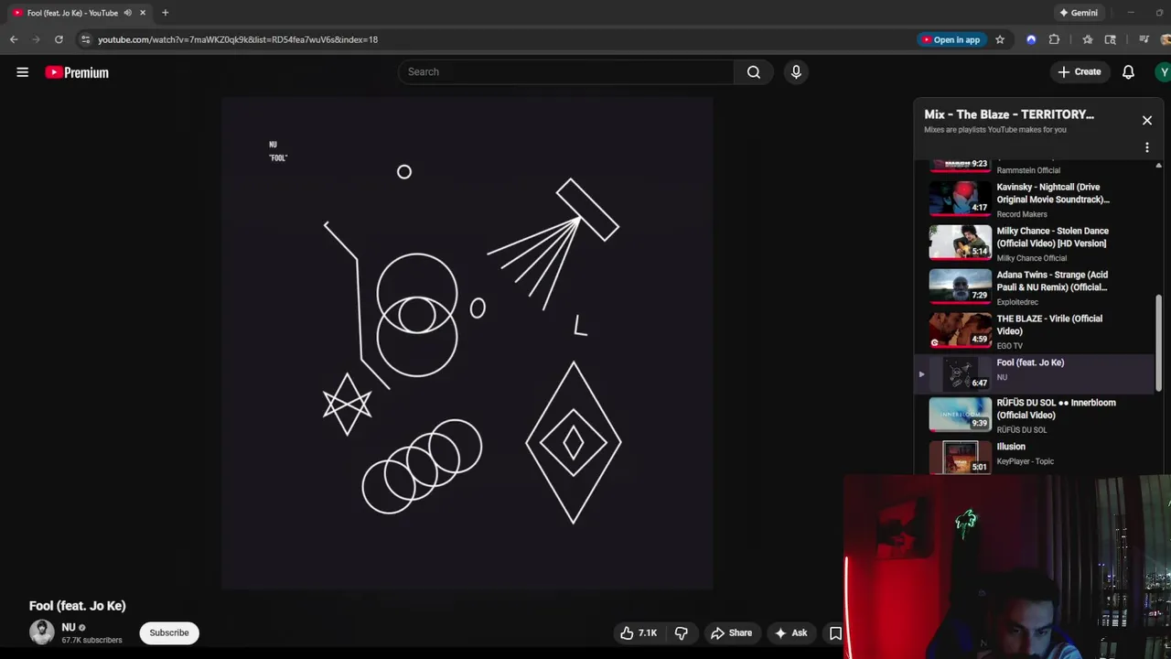Focus the YouTube search field
Image resolution: width=1171 pixels, height=659 pixels.
click(566, 71)
